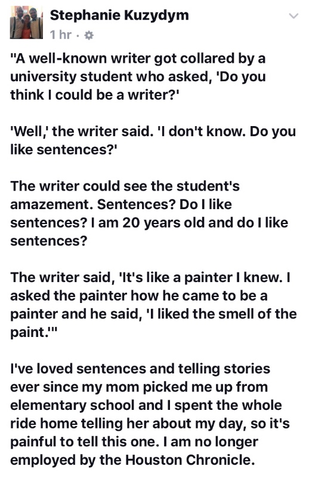
Task: Open Stephanie Kuzydym's profile picture
Action: [26, 23]
